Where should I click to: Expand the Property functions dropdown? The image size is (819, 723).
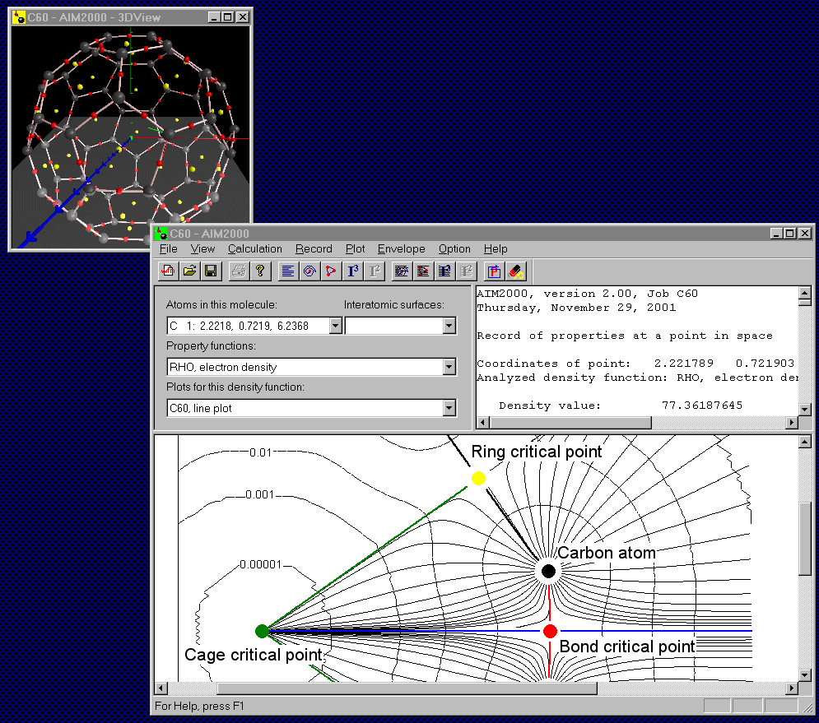point(449,367)
